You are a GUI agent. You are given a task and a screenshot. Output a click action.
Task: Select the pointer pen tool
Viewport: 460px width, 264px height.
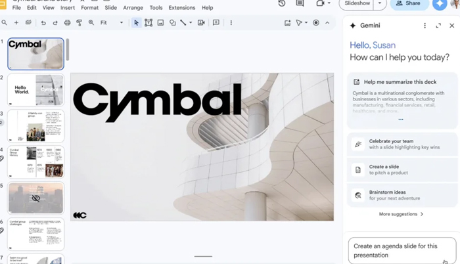298,22
